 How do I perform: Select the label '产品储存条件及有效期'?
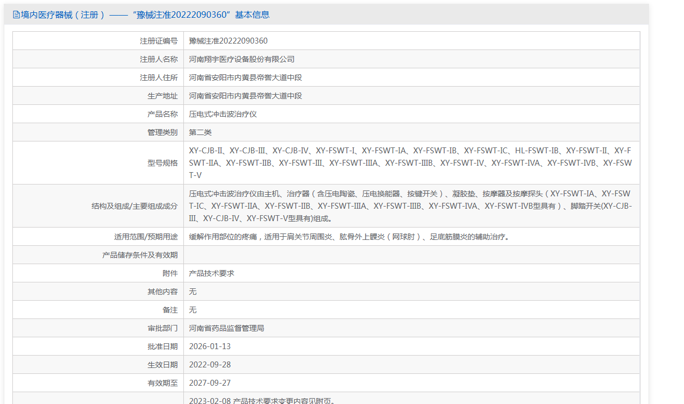pyautogui.click(x=140, y=255)
